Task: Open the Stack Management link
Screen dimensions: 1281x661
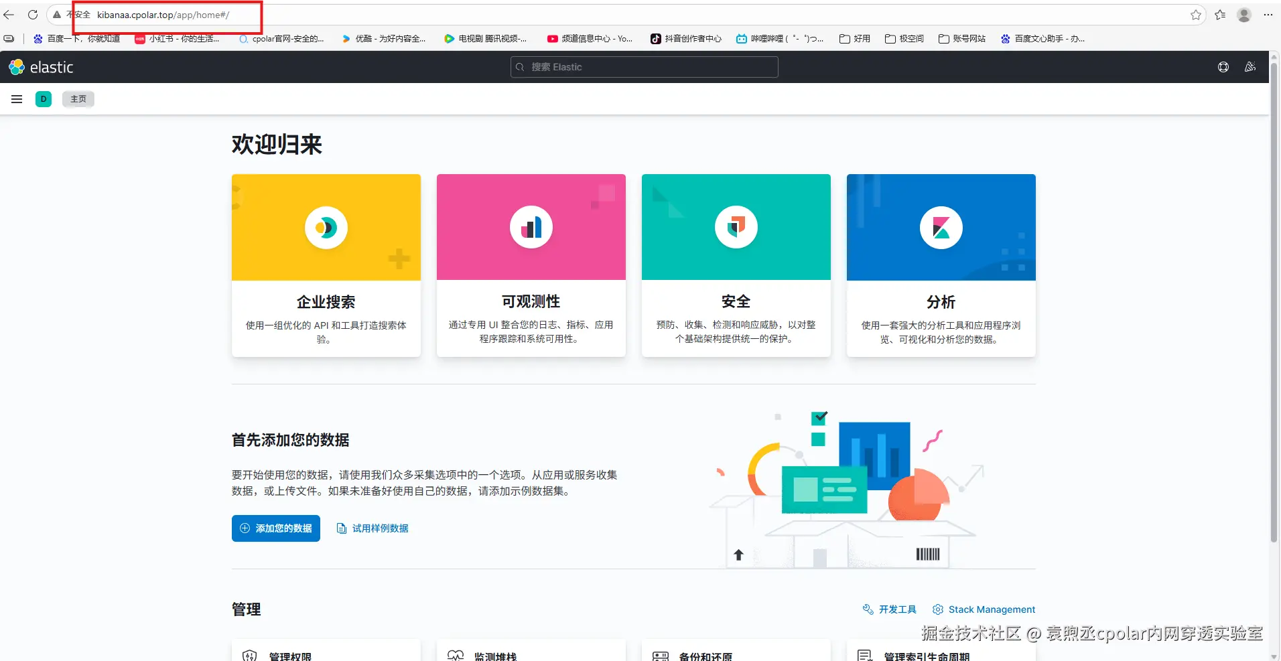Action: coord(984,609)
